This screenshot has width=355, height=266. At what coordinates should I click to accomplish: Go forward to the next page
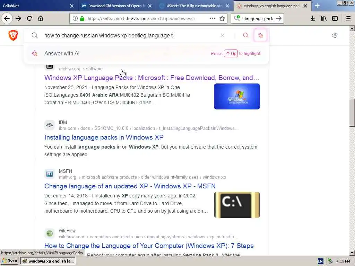(x=18, y=18)
